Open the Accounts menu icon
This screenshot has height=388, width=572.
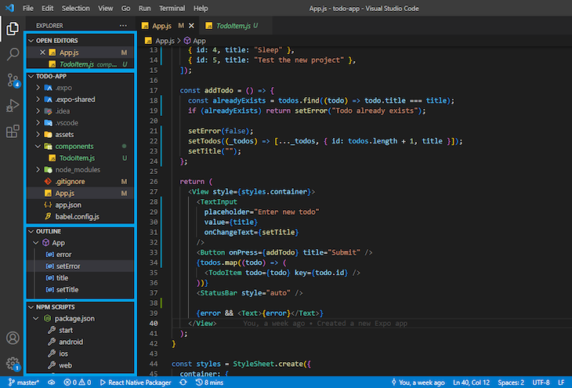(x=13, y=338)
